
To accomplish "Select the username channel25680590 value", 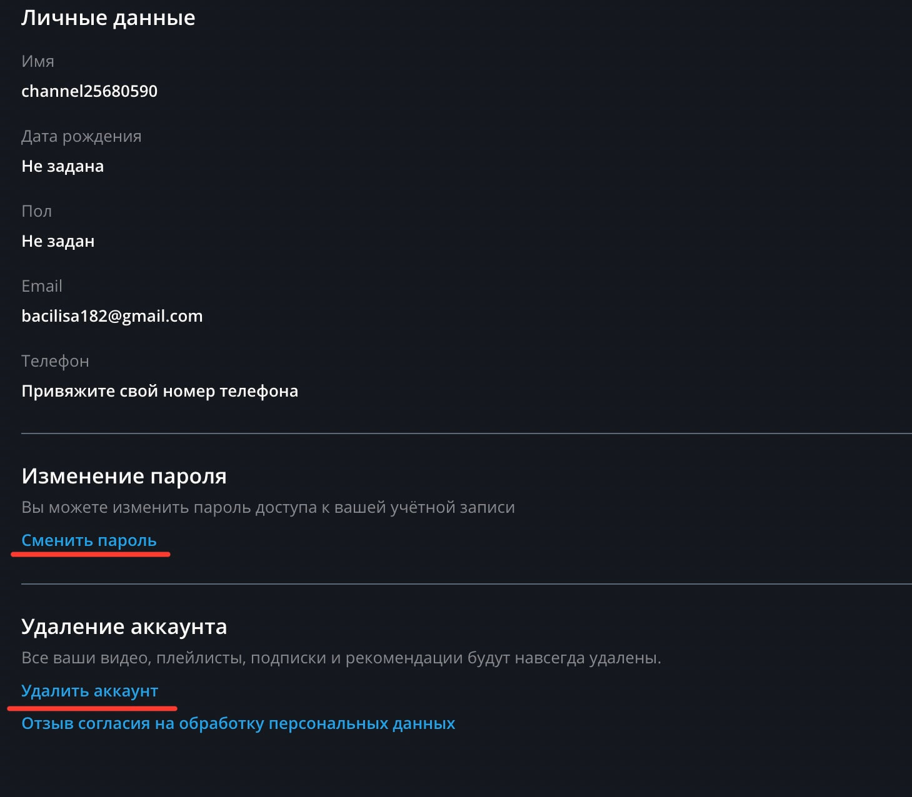I will pos(89,91).
